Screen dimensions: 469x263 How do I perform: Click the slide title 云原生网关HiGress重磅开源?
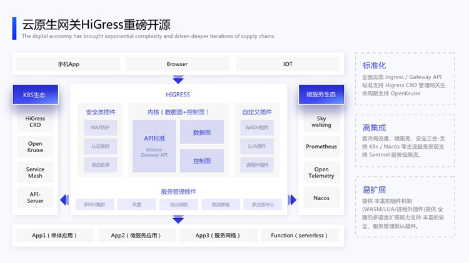(96, 24)
